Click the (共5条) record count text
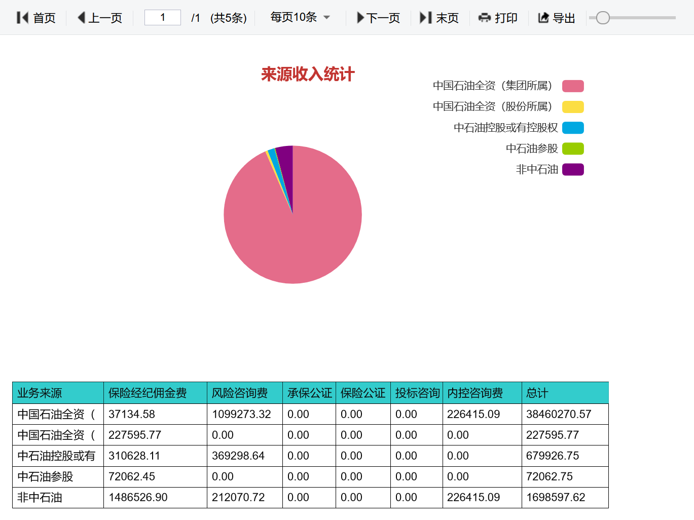 (x=229, y=18)
